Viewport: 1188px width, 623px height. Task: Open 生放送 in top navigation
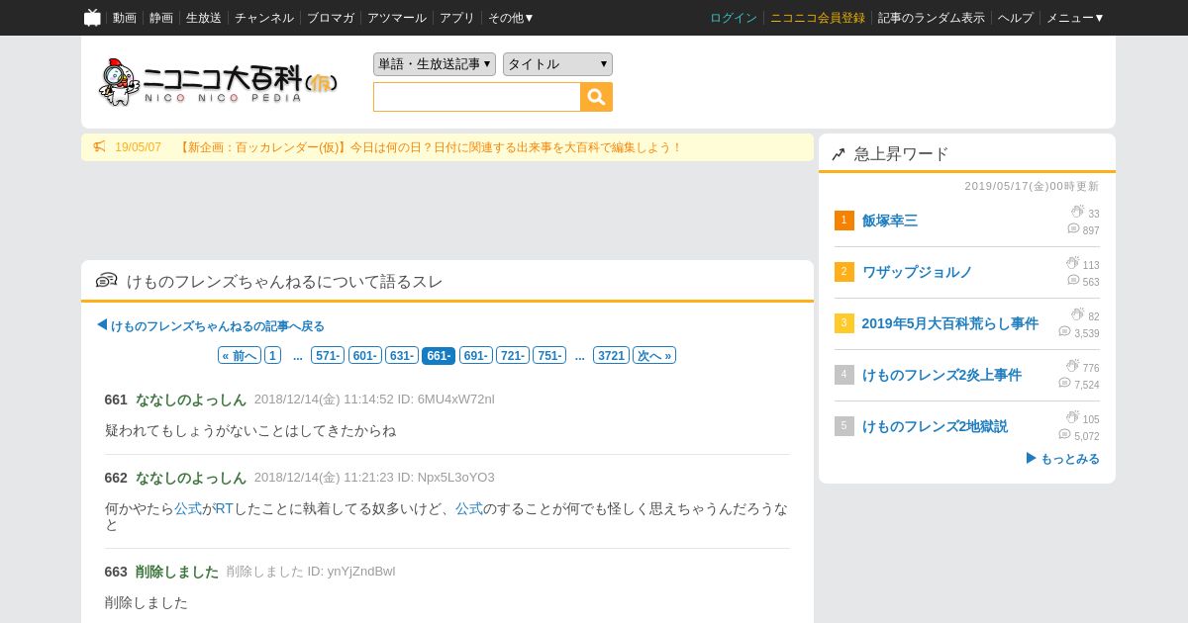[204, 18]
